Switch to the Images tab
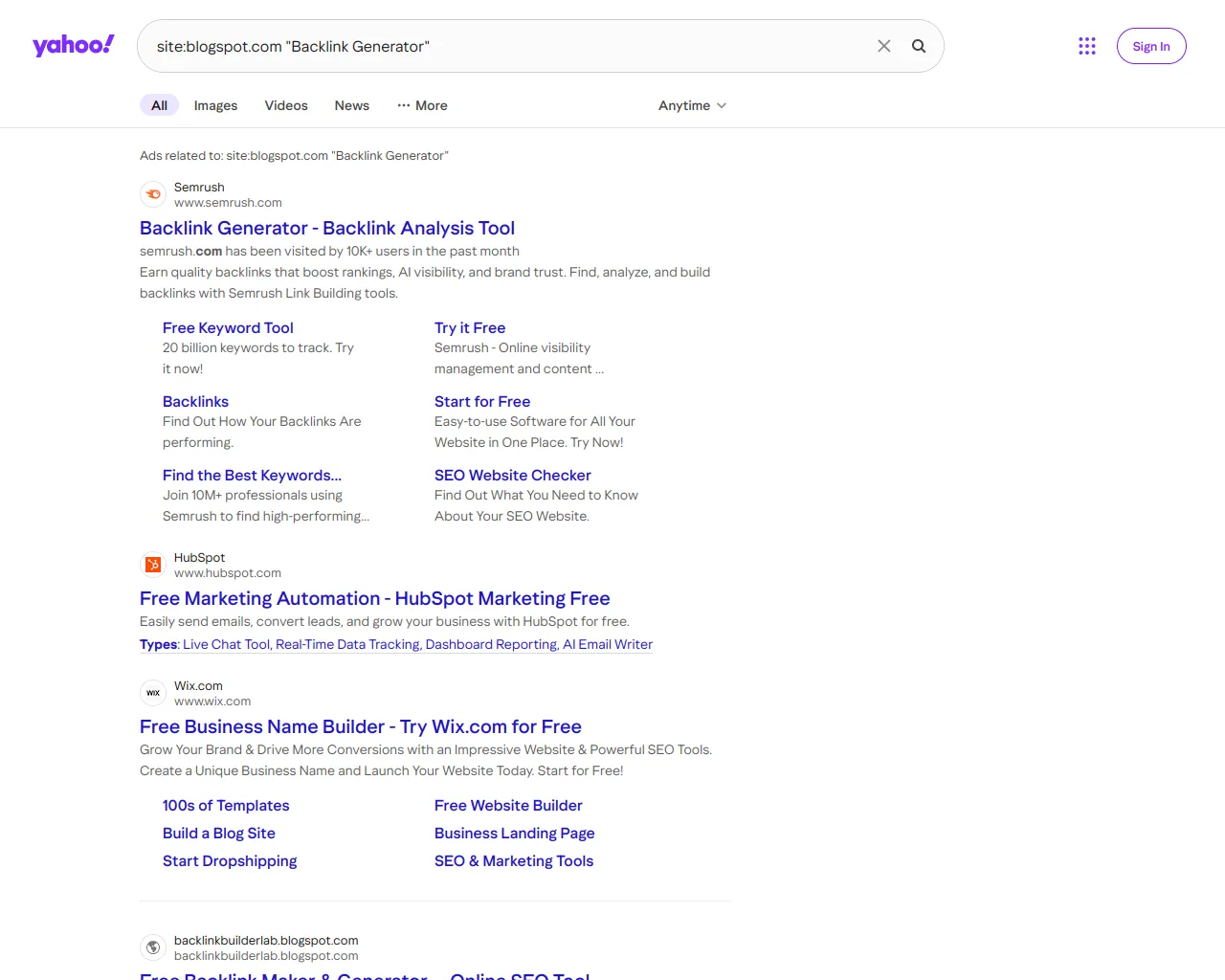1225x980 pixels. tap(215, 105)
